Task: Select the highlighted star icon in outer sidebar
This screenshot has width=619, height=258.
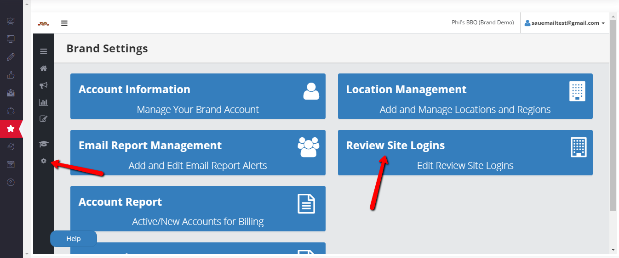Action: pos(11,129)
